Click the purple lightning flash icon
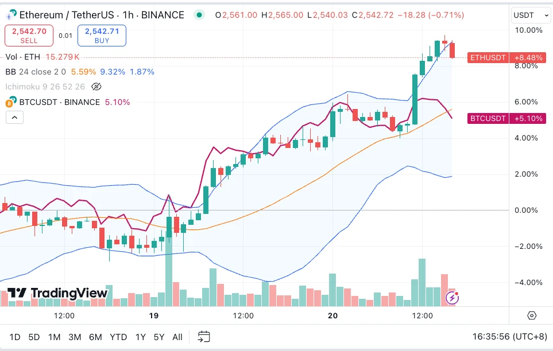The height and width of the screenshot is (351, 553). click(x=453, y=298)
